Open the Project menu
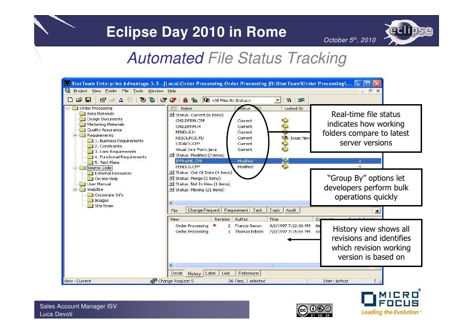 (80, 91)
